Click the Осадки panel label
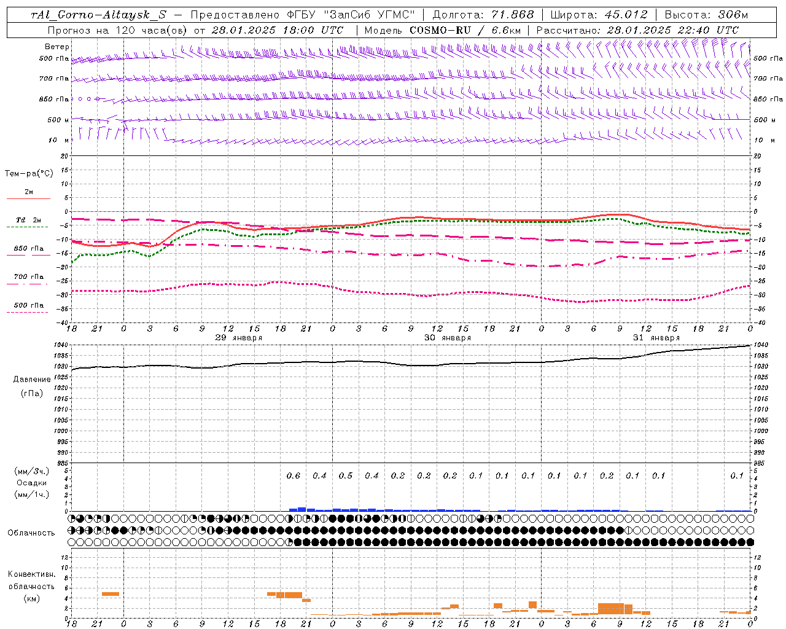 (32, 483)
